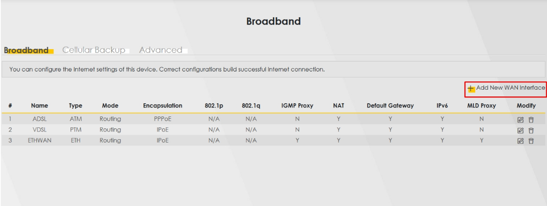Click the MLD Proxy column header

pyautogui.click(x=482, y=106)
